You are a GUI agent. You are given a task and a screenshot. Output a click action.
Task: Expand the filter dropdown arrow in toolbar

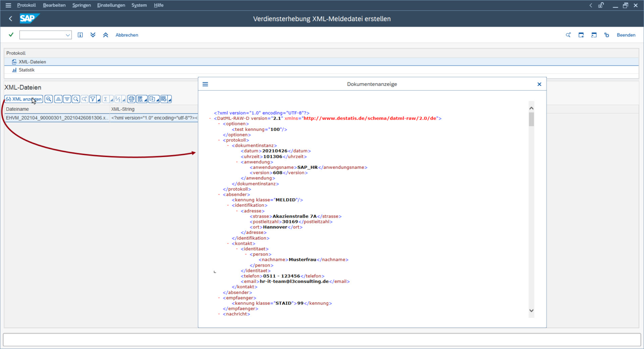point(99,100)
